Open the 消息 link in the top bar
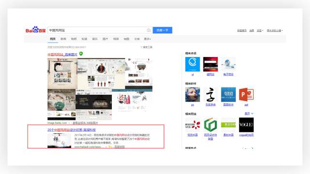 251,30
